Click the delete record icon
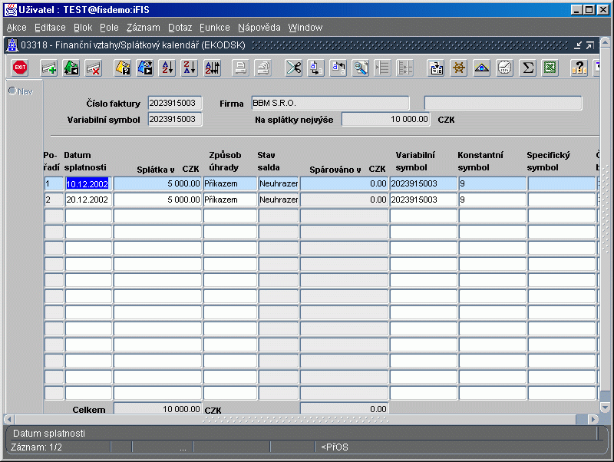Screen dimensions: 614x462 tap(94, 68)
